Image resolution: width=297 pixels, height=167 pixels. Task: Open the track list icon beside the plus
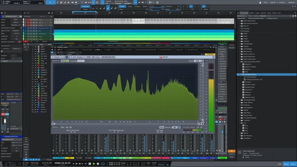tap(49, 13)
